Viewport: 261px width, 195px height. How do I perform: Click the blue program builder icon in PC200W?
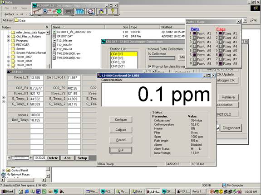click(80, 11)
